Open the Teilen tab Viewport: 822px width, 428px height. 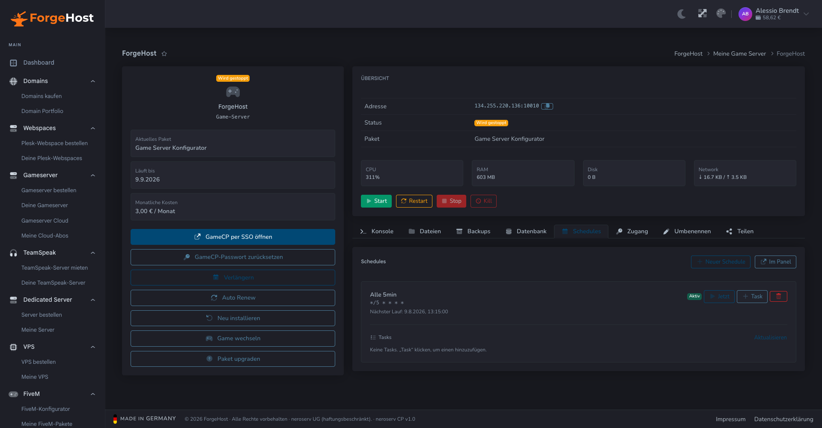(x=740, y=232)
